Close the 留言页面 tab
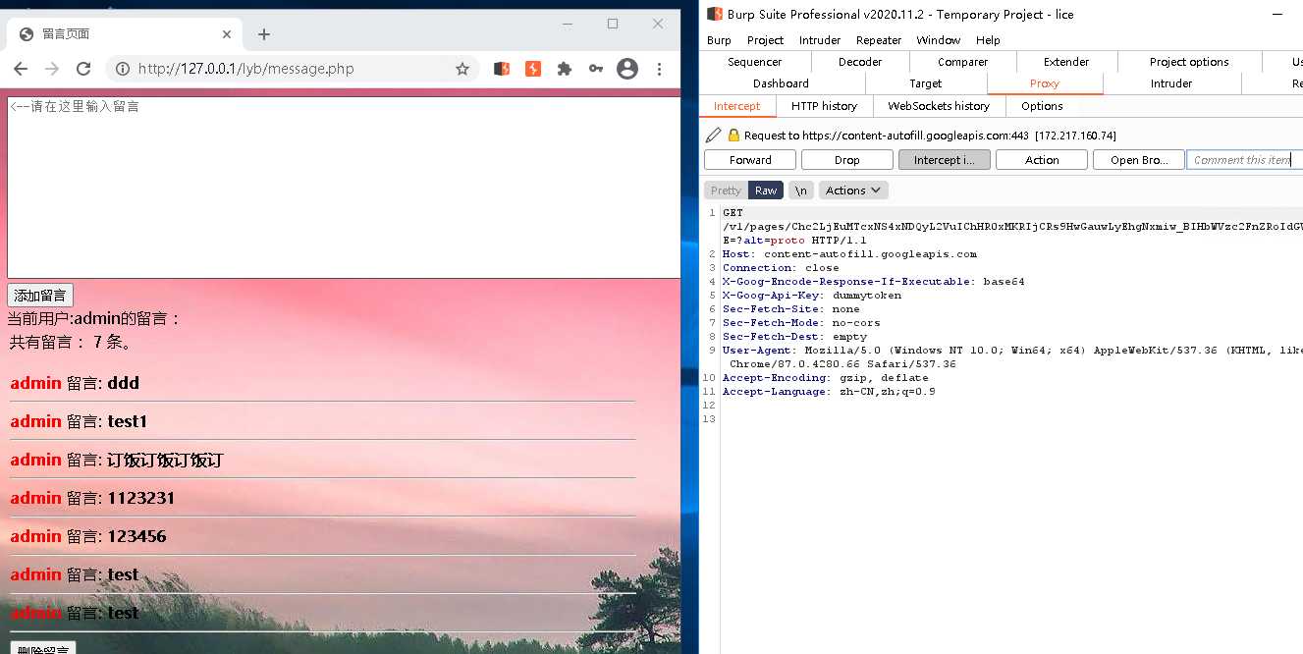 [x=227, y=34]
